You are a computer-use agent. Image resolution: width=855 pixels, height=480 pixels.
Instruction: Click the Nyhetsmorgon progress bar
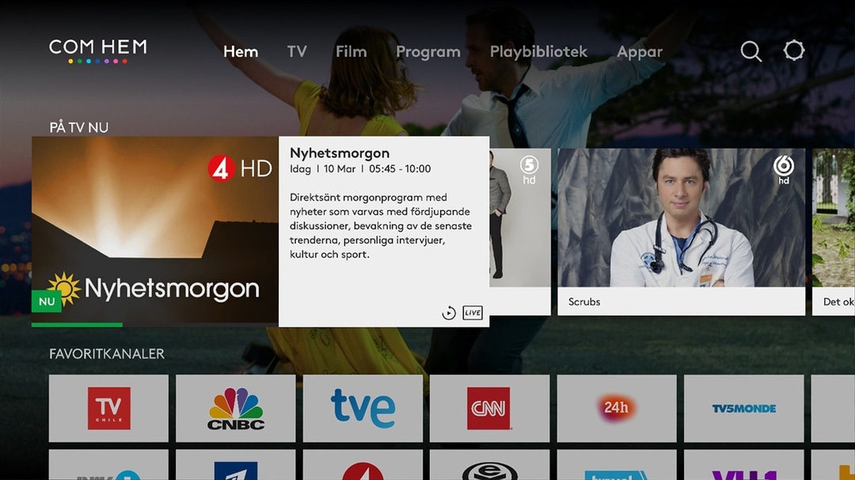click(155, 325)
